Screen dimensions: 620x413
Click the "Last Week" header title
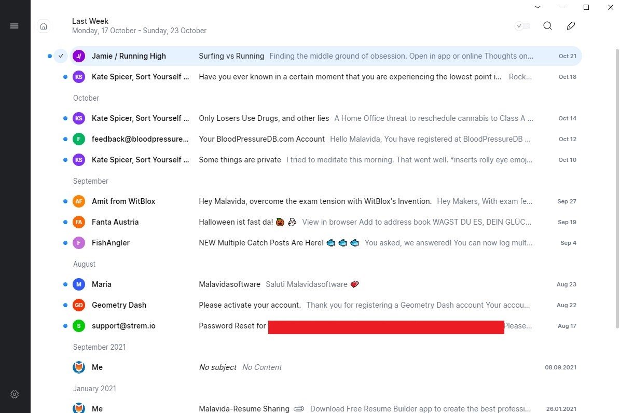click(90, 21)
